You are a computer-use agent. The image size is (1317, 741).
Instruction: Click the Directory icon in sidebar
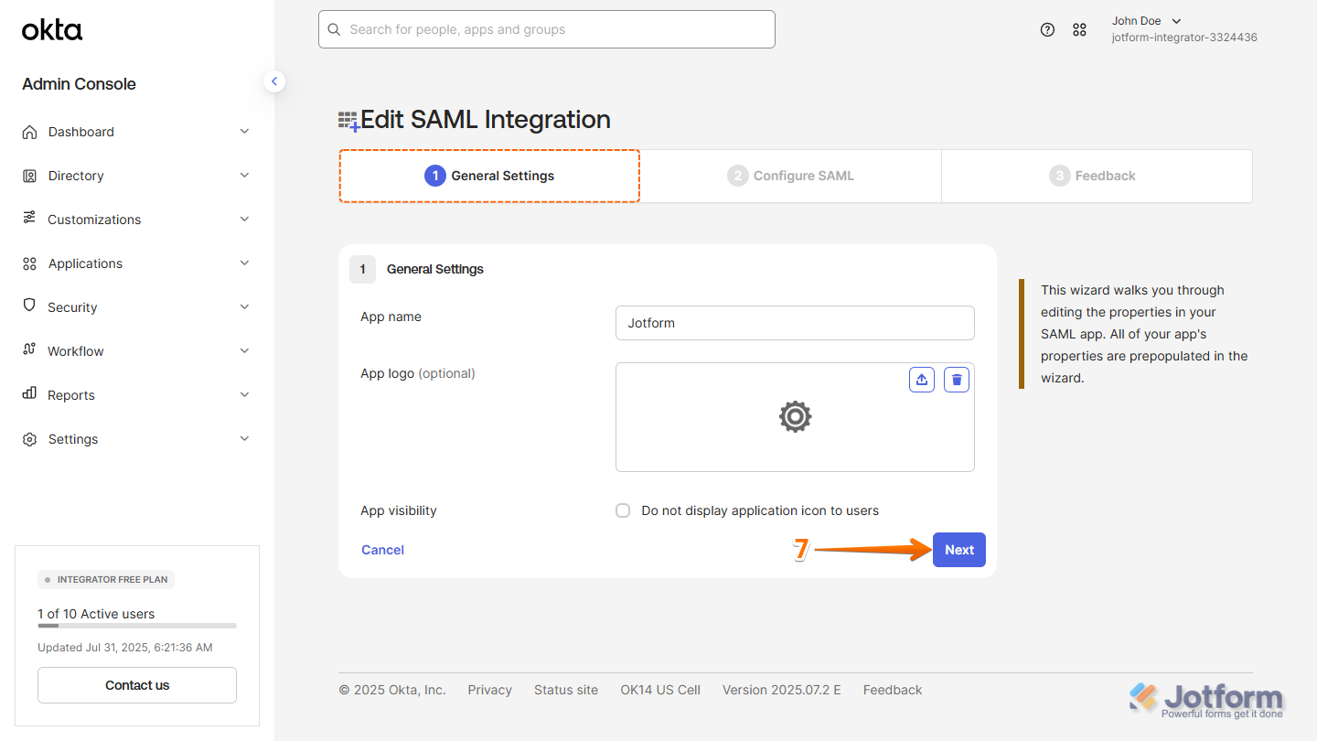click(30, 176)
